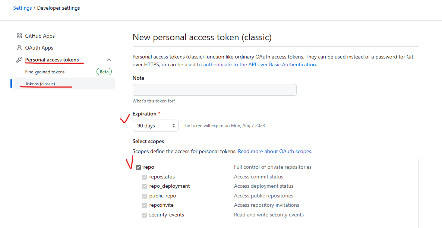Go to Settings breadcrumb link
This screenshot has height=228, width=442.
[23, 8]
